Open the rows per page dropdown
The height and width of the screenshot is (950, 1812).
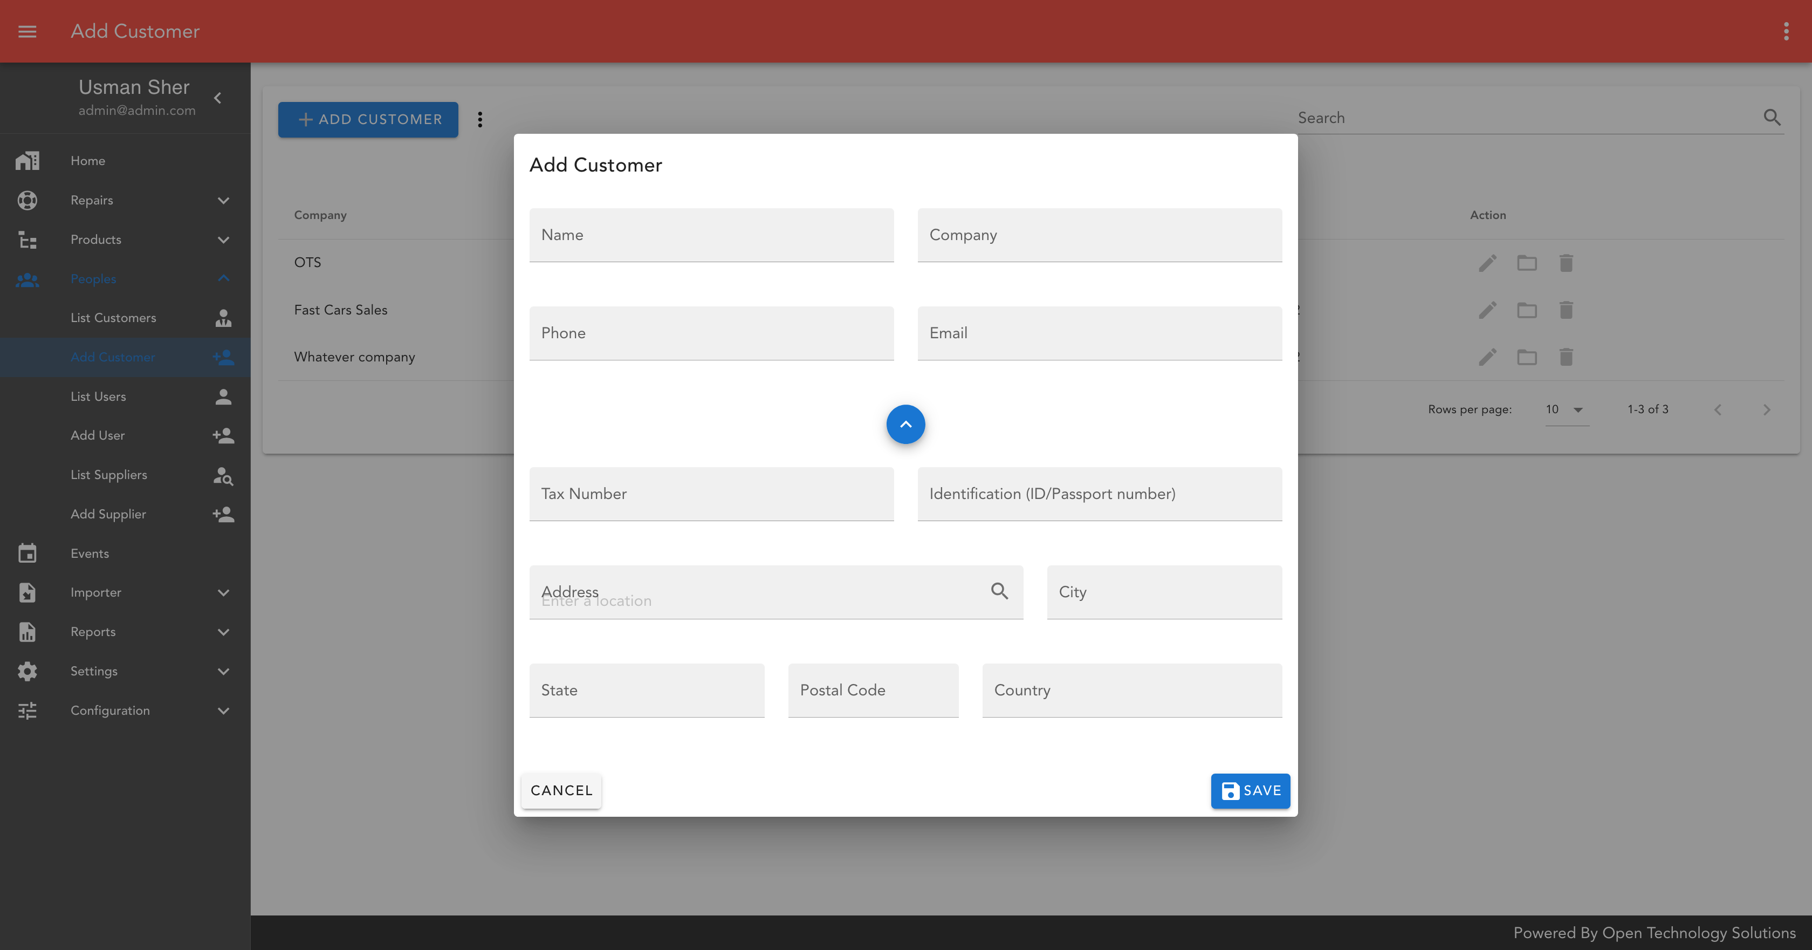[1565, 409]
